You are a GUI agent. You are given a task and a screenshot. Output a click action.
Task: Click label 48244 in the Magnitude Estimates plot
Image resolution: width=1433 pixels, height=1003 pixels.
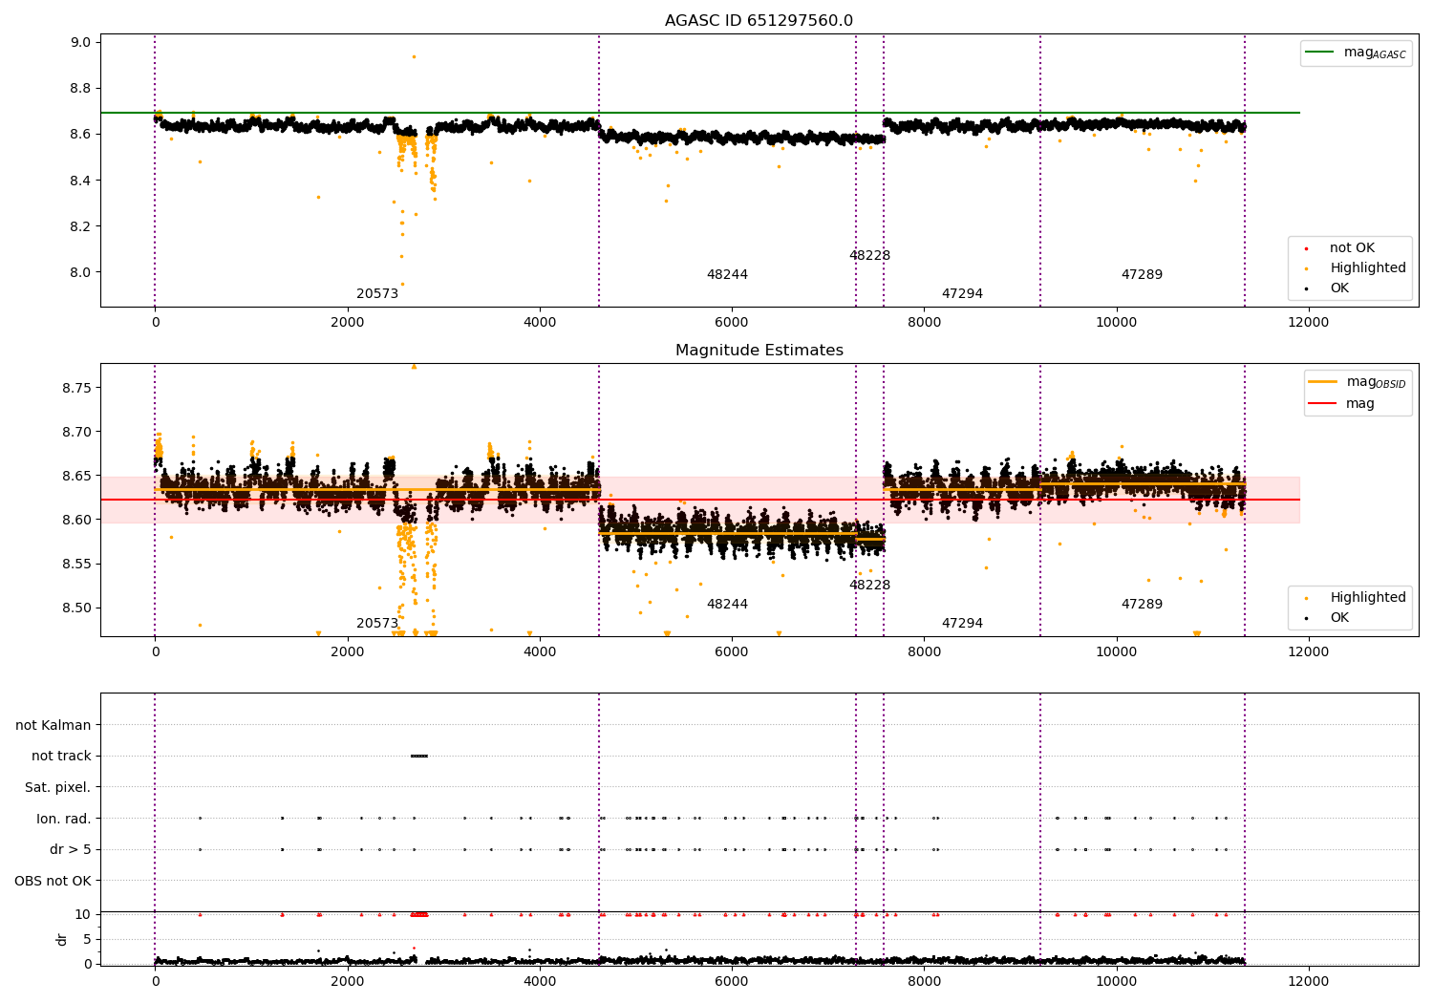tap(727, 605)
